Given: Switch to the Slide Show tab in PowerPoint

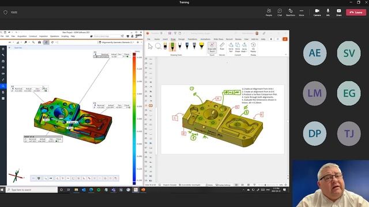Looking at the screenshot, I should tap(219, 39).
